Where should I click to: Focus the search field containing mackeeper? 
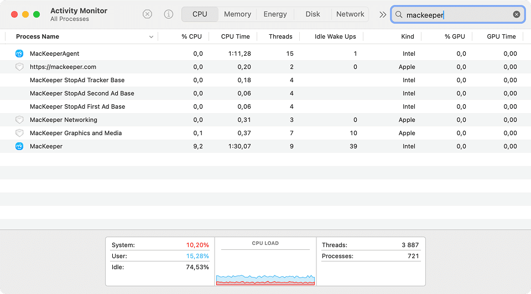coord(458,14)
